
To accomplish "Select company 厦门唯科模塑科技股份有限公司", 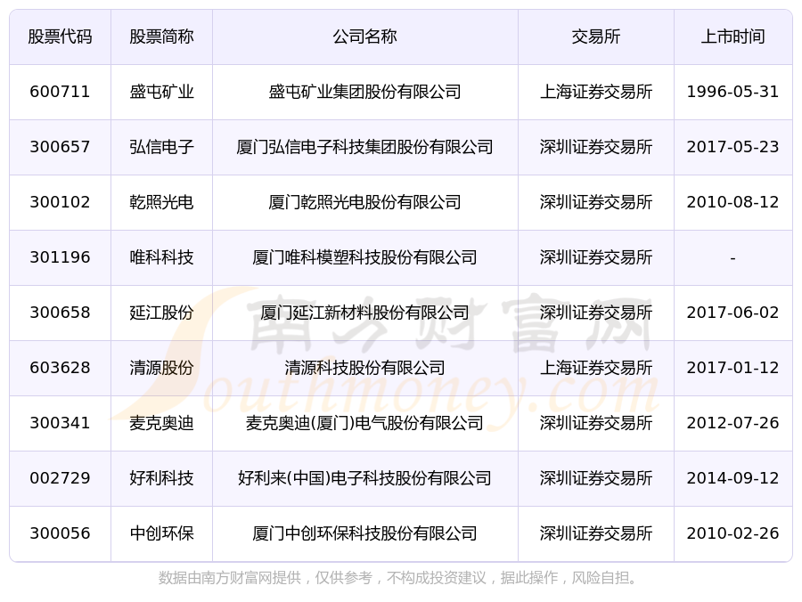I will 365,257.
